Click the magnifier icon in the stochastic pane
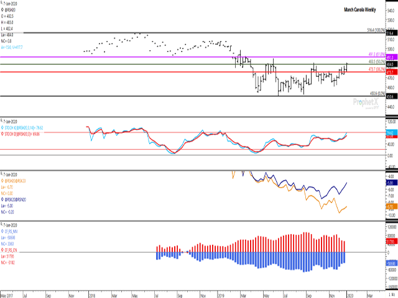Viewport: 398px width, 298px height. [2, 121]
